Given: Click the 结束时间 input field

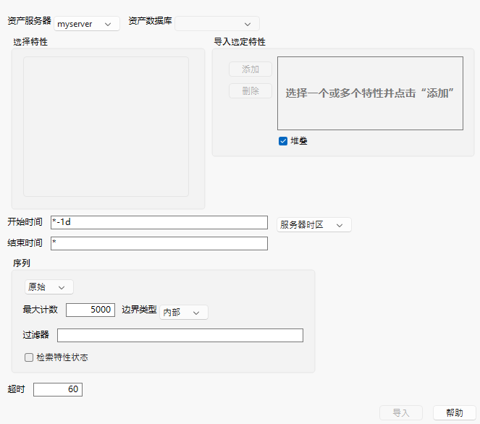Looking at the screenshot, I should [x=159, y=244].
